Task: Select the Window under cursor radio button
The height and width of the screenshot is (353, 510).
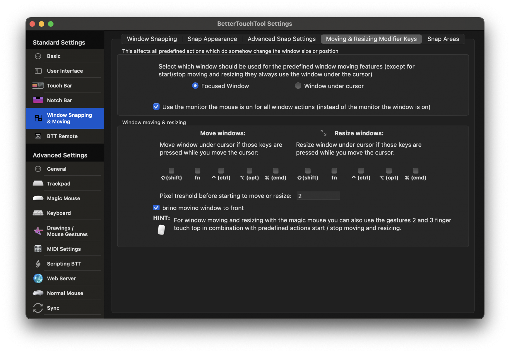Action: (298, 86)
